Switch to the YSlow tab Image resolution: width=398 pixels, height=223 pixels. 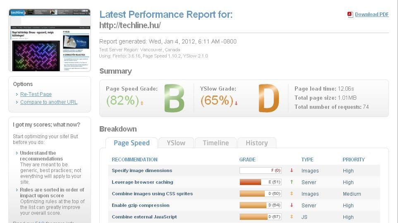176,143
